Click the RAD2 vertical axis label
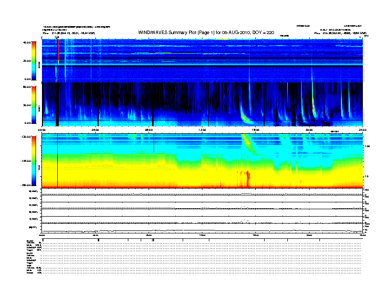The height and width of the screenshot is (302, 391). (x=39, y=65)
